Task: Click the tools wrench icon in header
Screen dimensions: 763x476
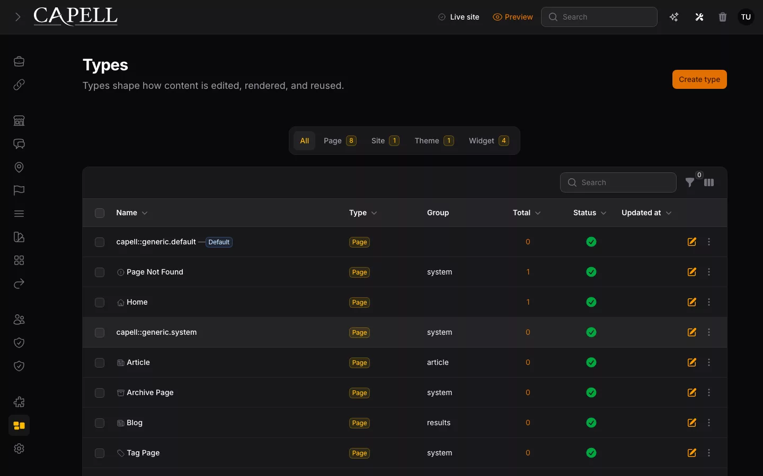Action: click(x=699, y=17)
